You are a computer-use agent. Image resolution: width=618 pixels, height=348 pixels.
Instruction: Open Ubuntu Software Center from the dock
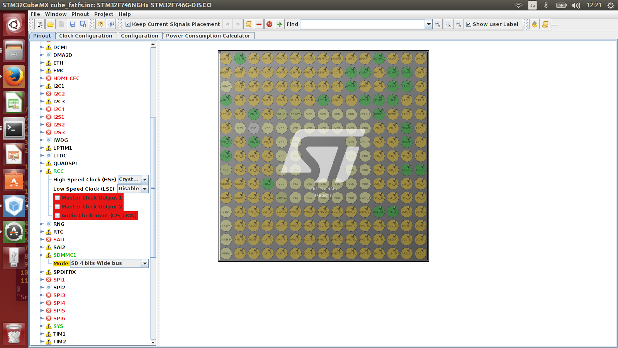14,181
